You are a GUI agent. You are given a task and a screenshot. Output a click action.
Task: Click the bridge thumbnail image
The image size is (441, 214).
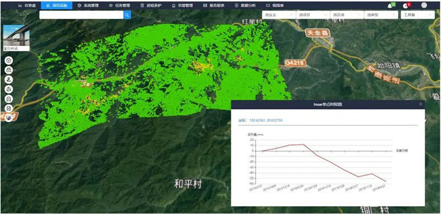pyautogui.click(x=17, y=38)
